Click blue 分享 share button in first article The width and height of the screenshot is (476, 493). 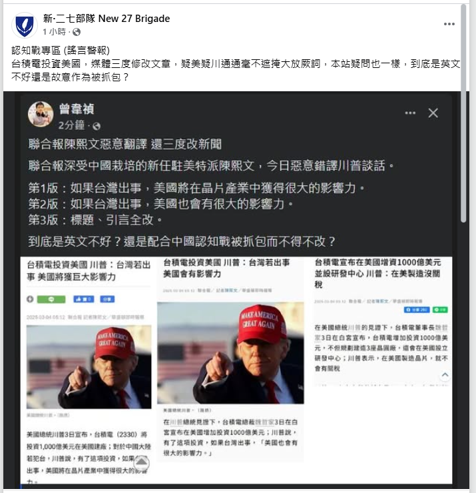[107, 299]
